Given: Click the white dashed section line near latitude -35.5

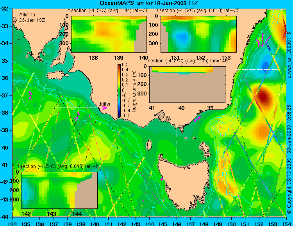Looking at the screenshot, I should click(258, 69).
